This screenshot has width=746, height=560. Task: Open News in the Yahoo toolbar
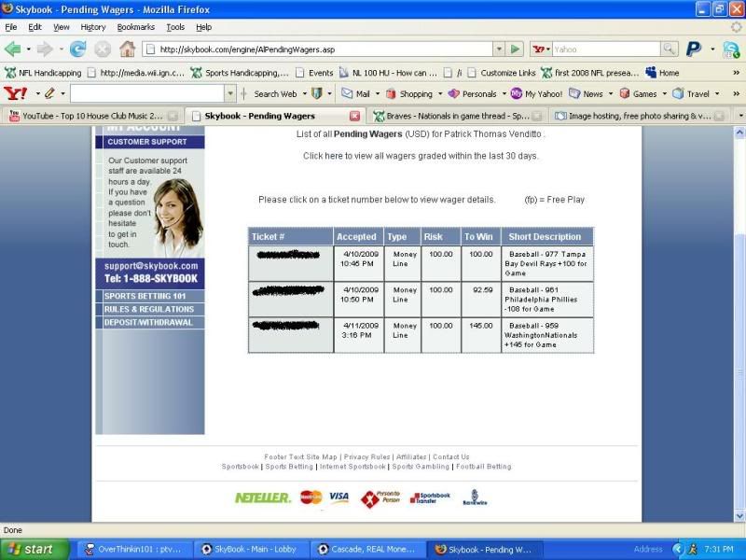click(587, 94)
